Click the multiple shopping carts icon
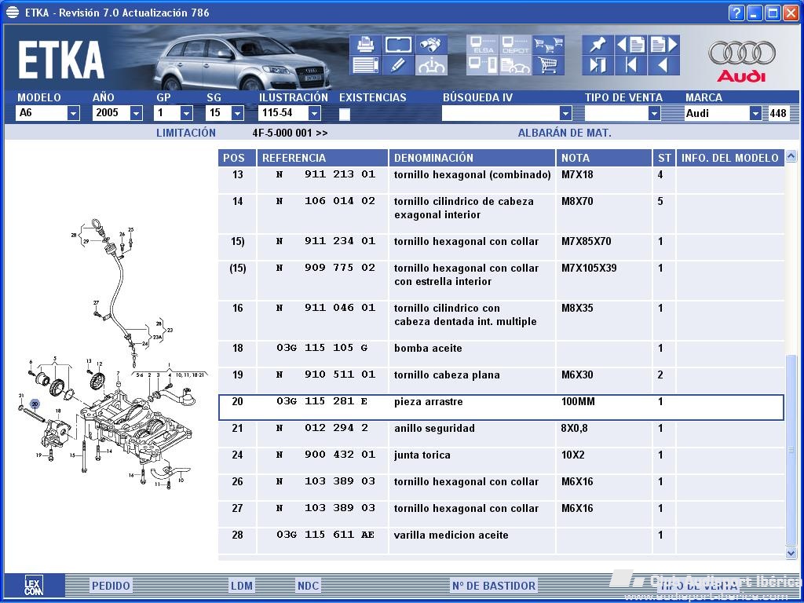The height and width of the screenshot is (603, 804). coord(547,45)
